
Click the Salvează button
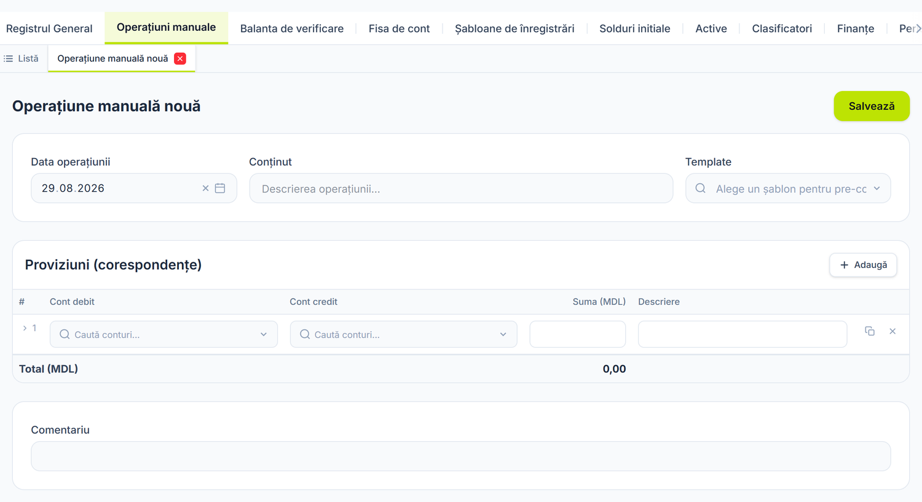(872, 106)
